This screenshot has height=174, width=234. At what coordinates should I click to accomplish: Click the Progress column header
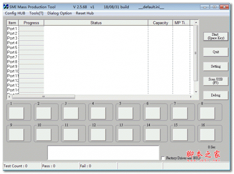click(x=31, y=23)
